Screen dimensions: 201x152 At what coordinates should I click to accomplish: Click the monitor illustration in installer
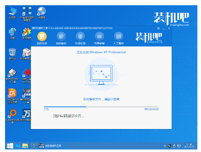tap(101, 75)
